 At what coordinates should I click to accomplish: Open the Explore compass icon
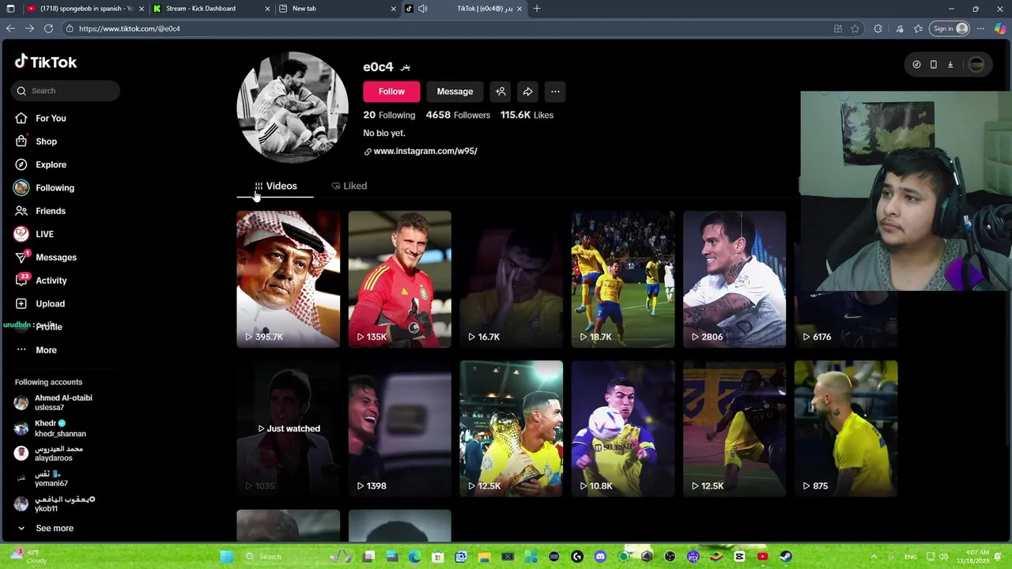click(x=21, y=164)
